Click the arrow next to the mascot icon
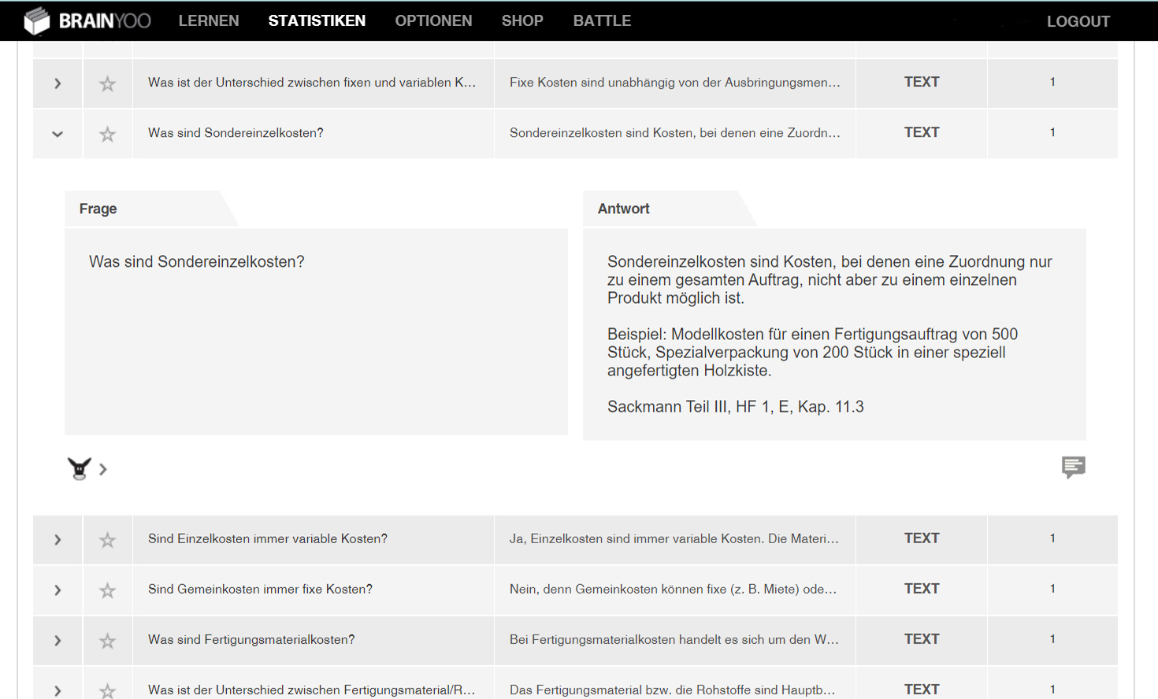The width and height of the screenshot is (1158, 699). 103,469
